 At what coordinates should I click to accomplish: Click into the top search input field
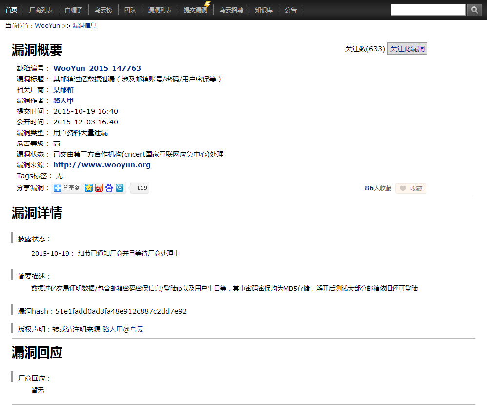(428, 10)
